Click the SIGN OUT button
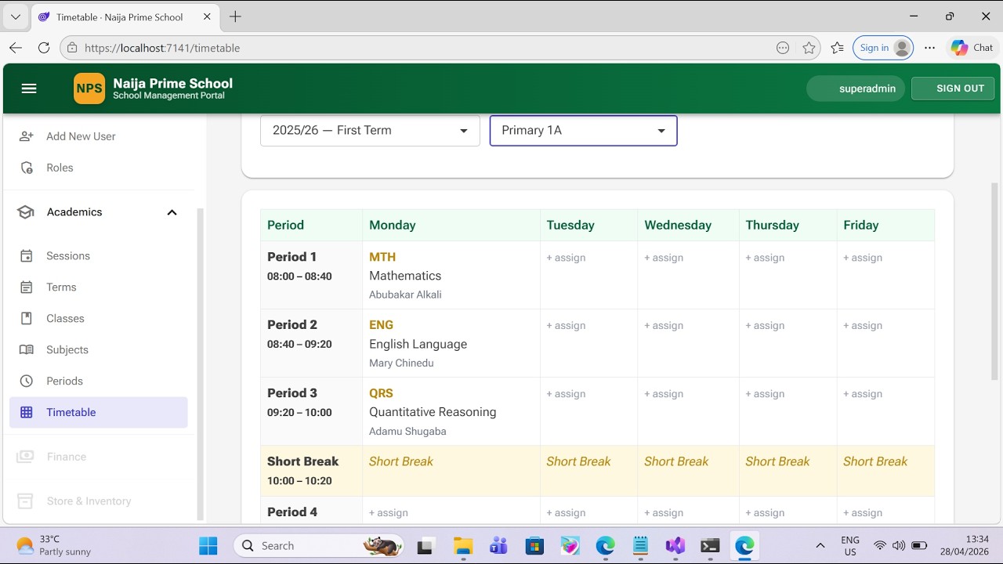Image resolution: width=1003 pixels, height=564 pixels. (953, 89)
